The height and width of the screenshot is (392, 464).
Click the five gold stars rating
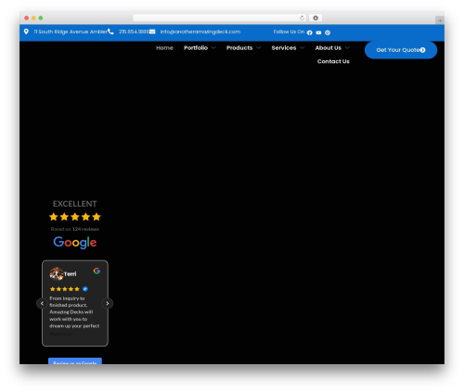pyautogui.click(x=75, y=217)
